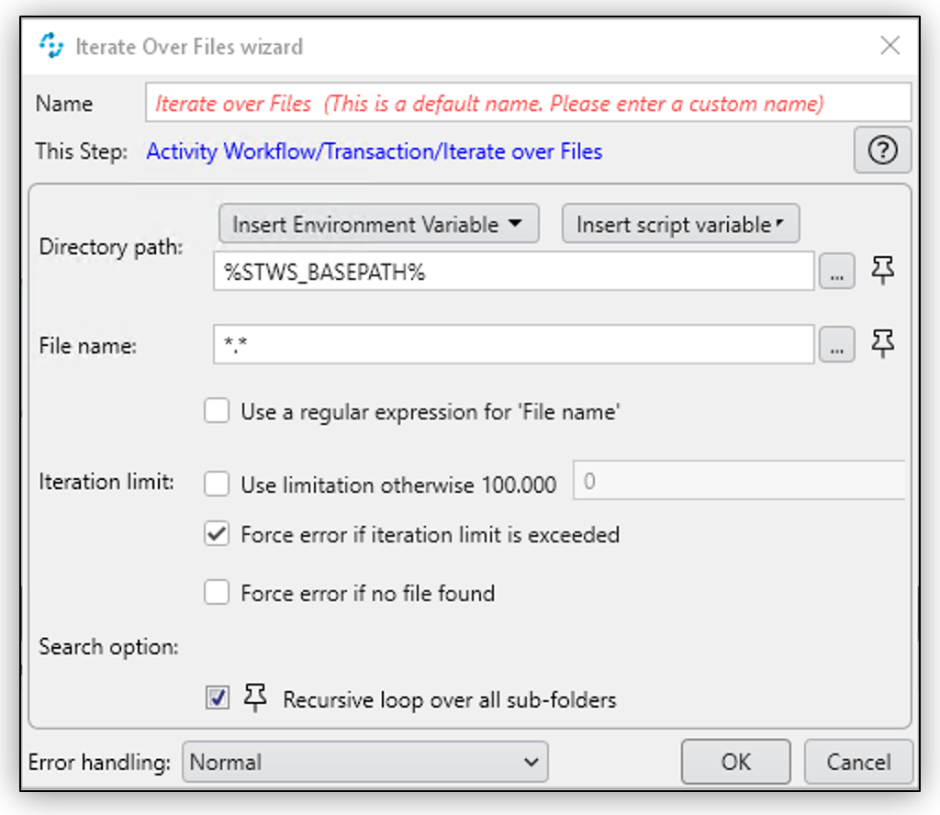This screenshot has height=815, width=940.
Task: Change the Error handling mode from Normal
Action: point(364,762)
